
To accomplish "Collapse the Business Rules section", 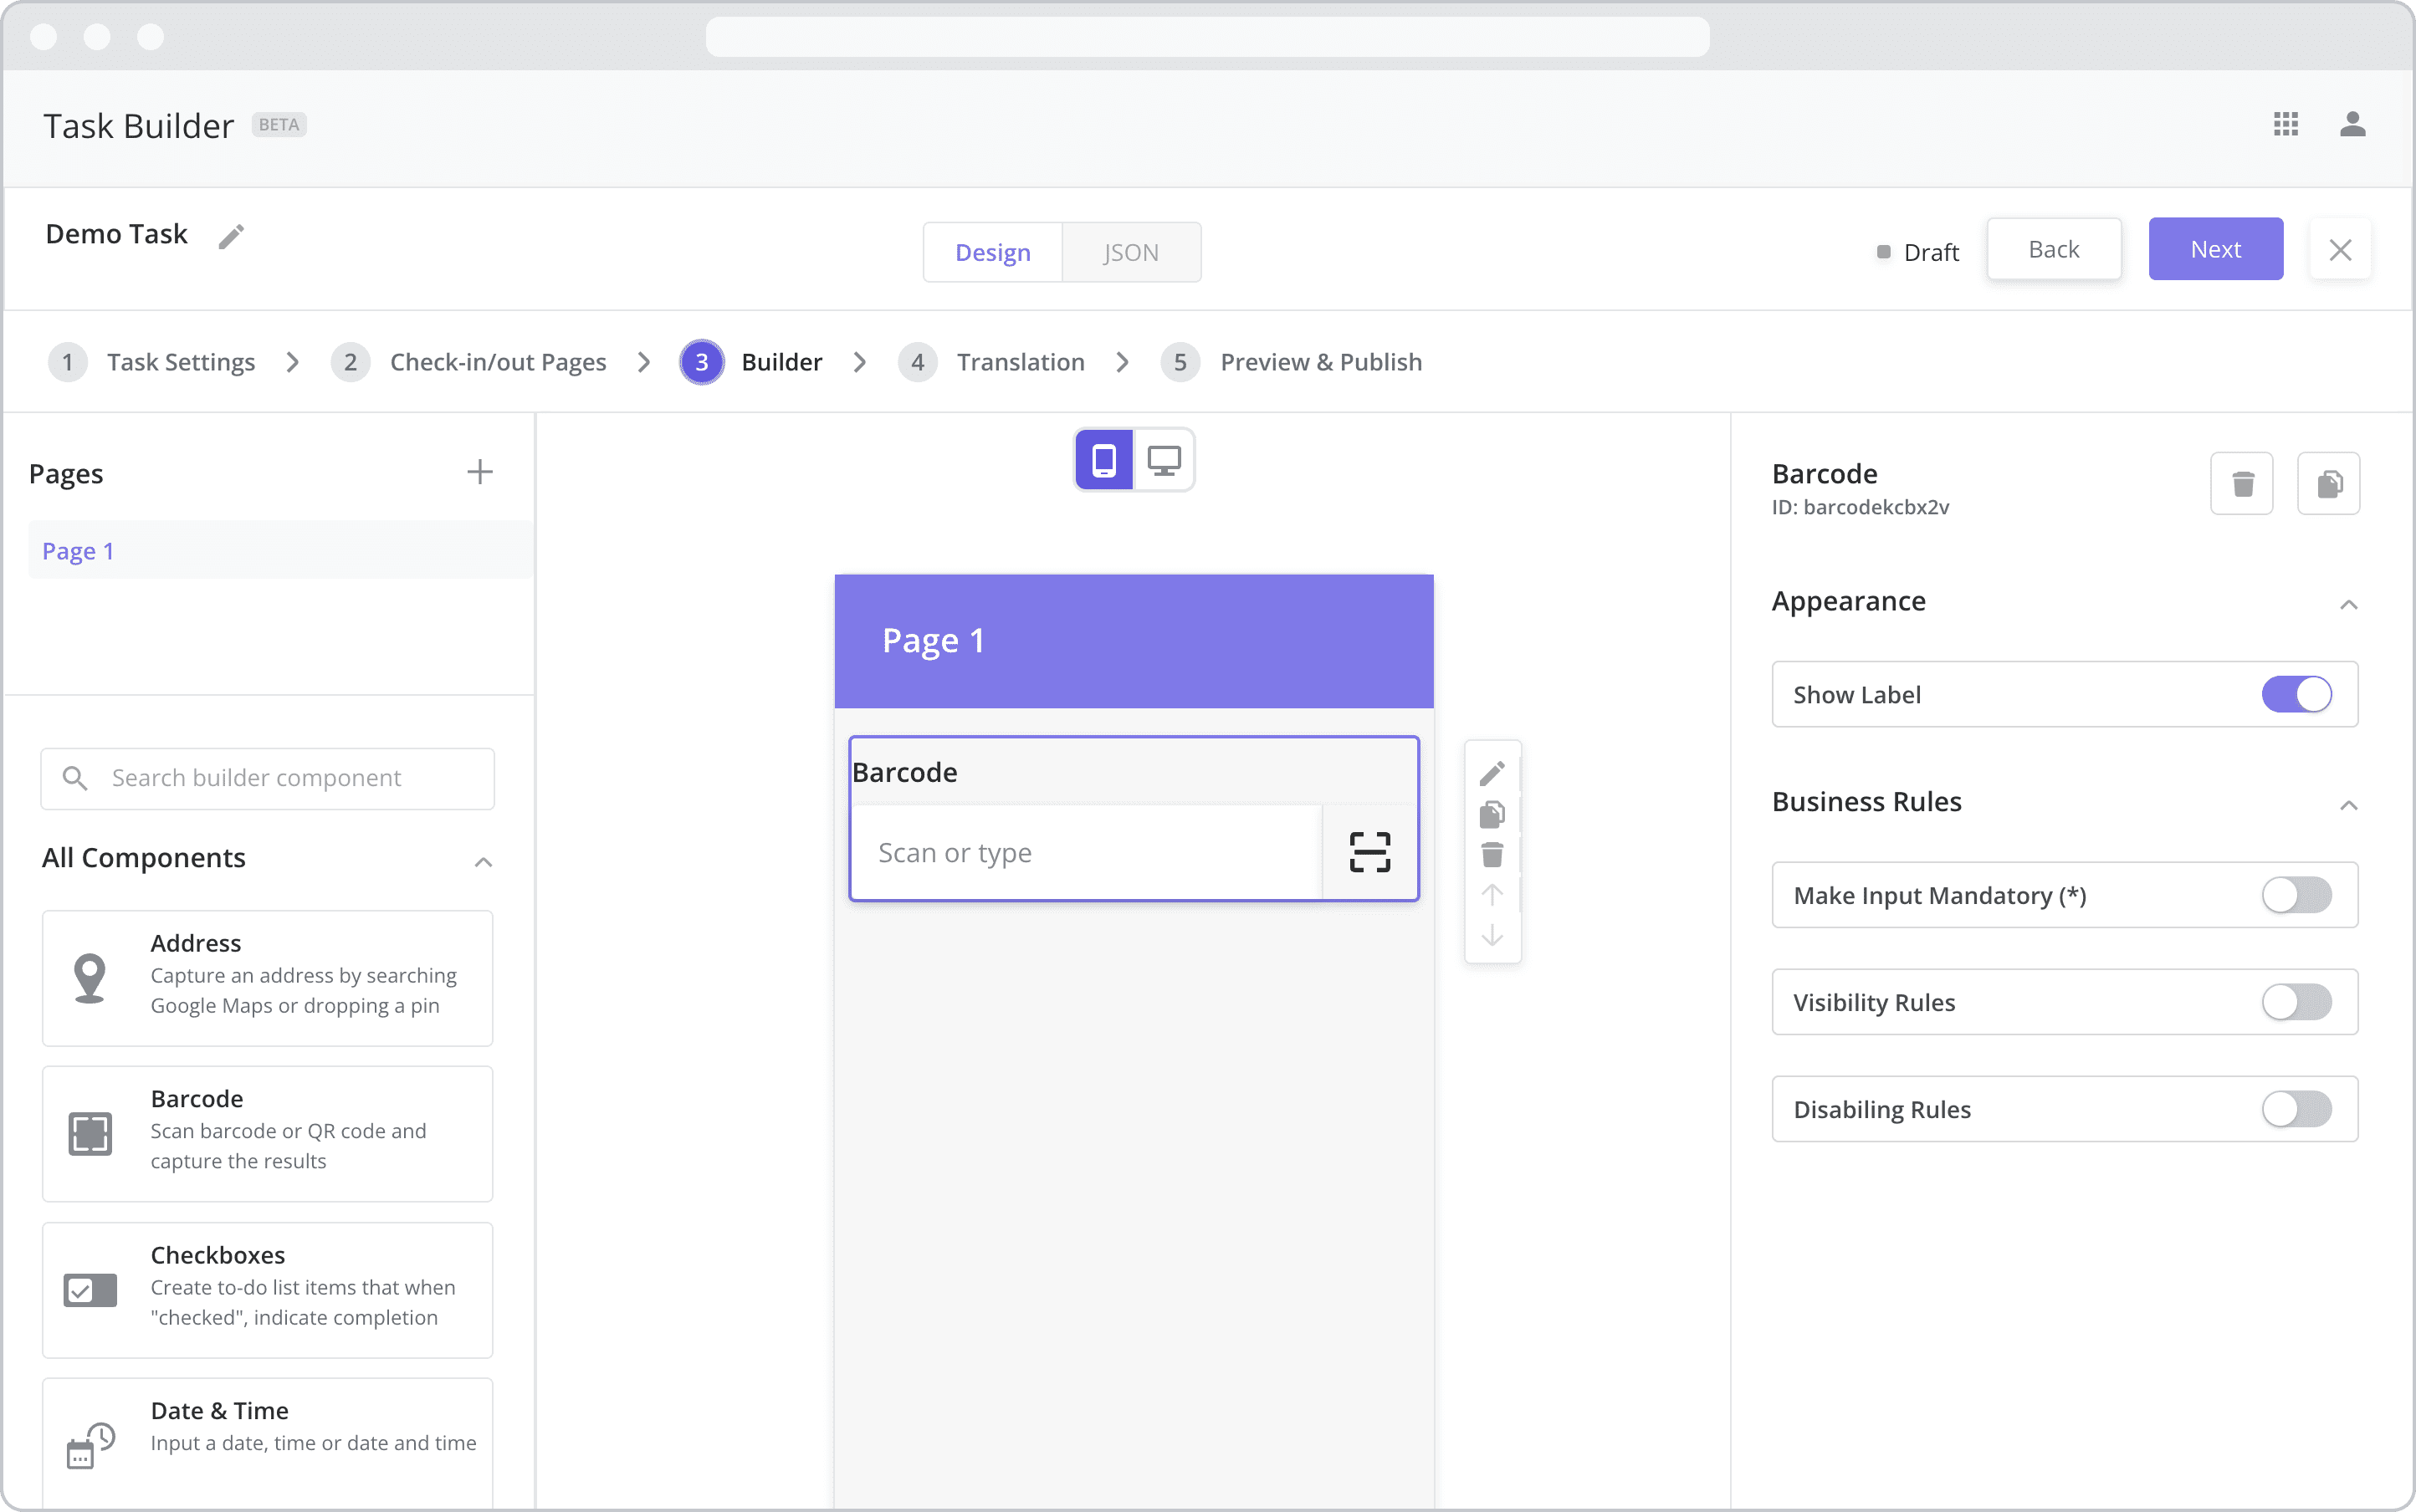I will [x=2349, y=805].
